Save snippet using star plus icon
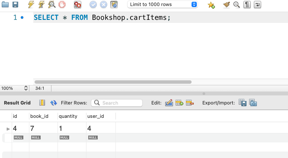The image size is (288, 158). click(x=211, y=5)
